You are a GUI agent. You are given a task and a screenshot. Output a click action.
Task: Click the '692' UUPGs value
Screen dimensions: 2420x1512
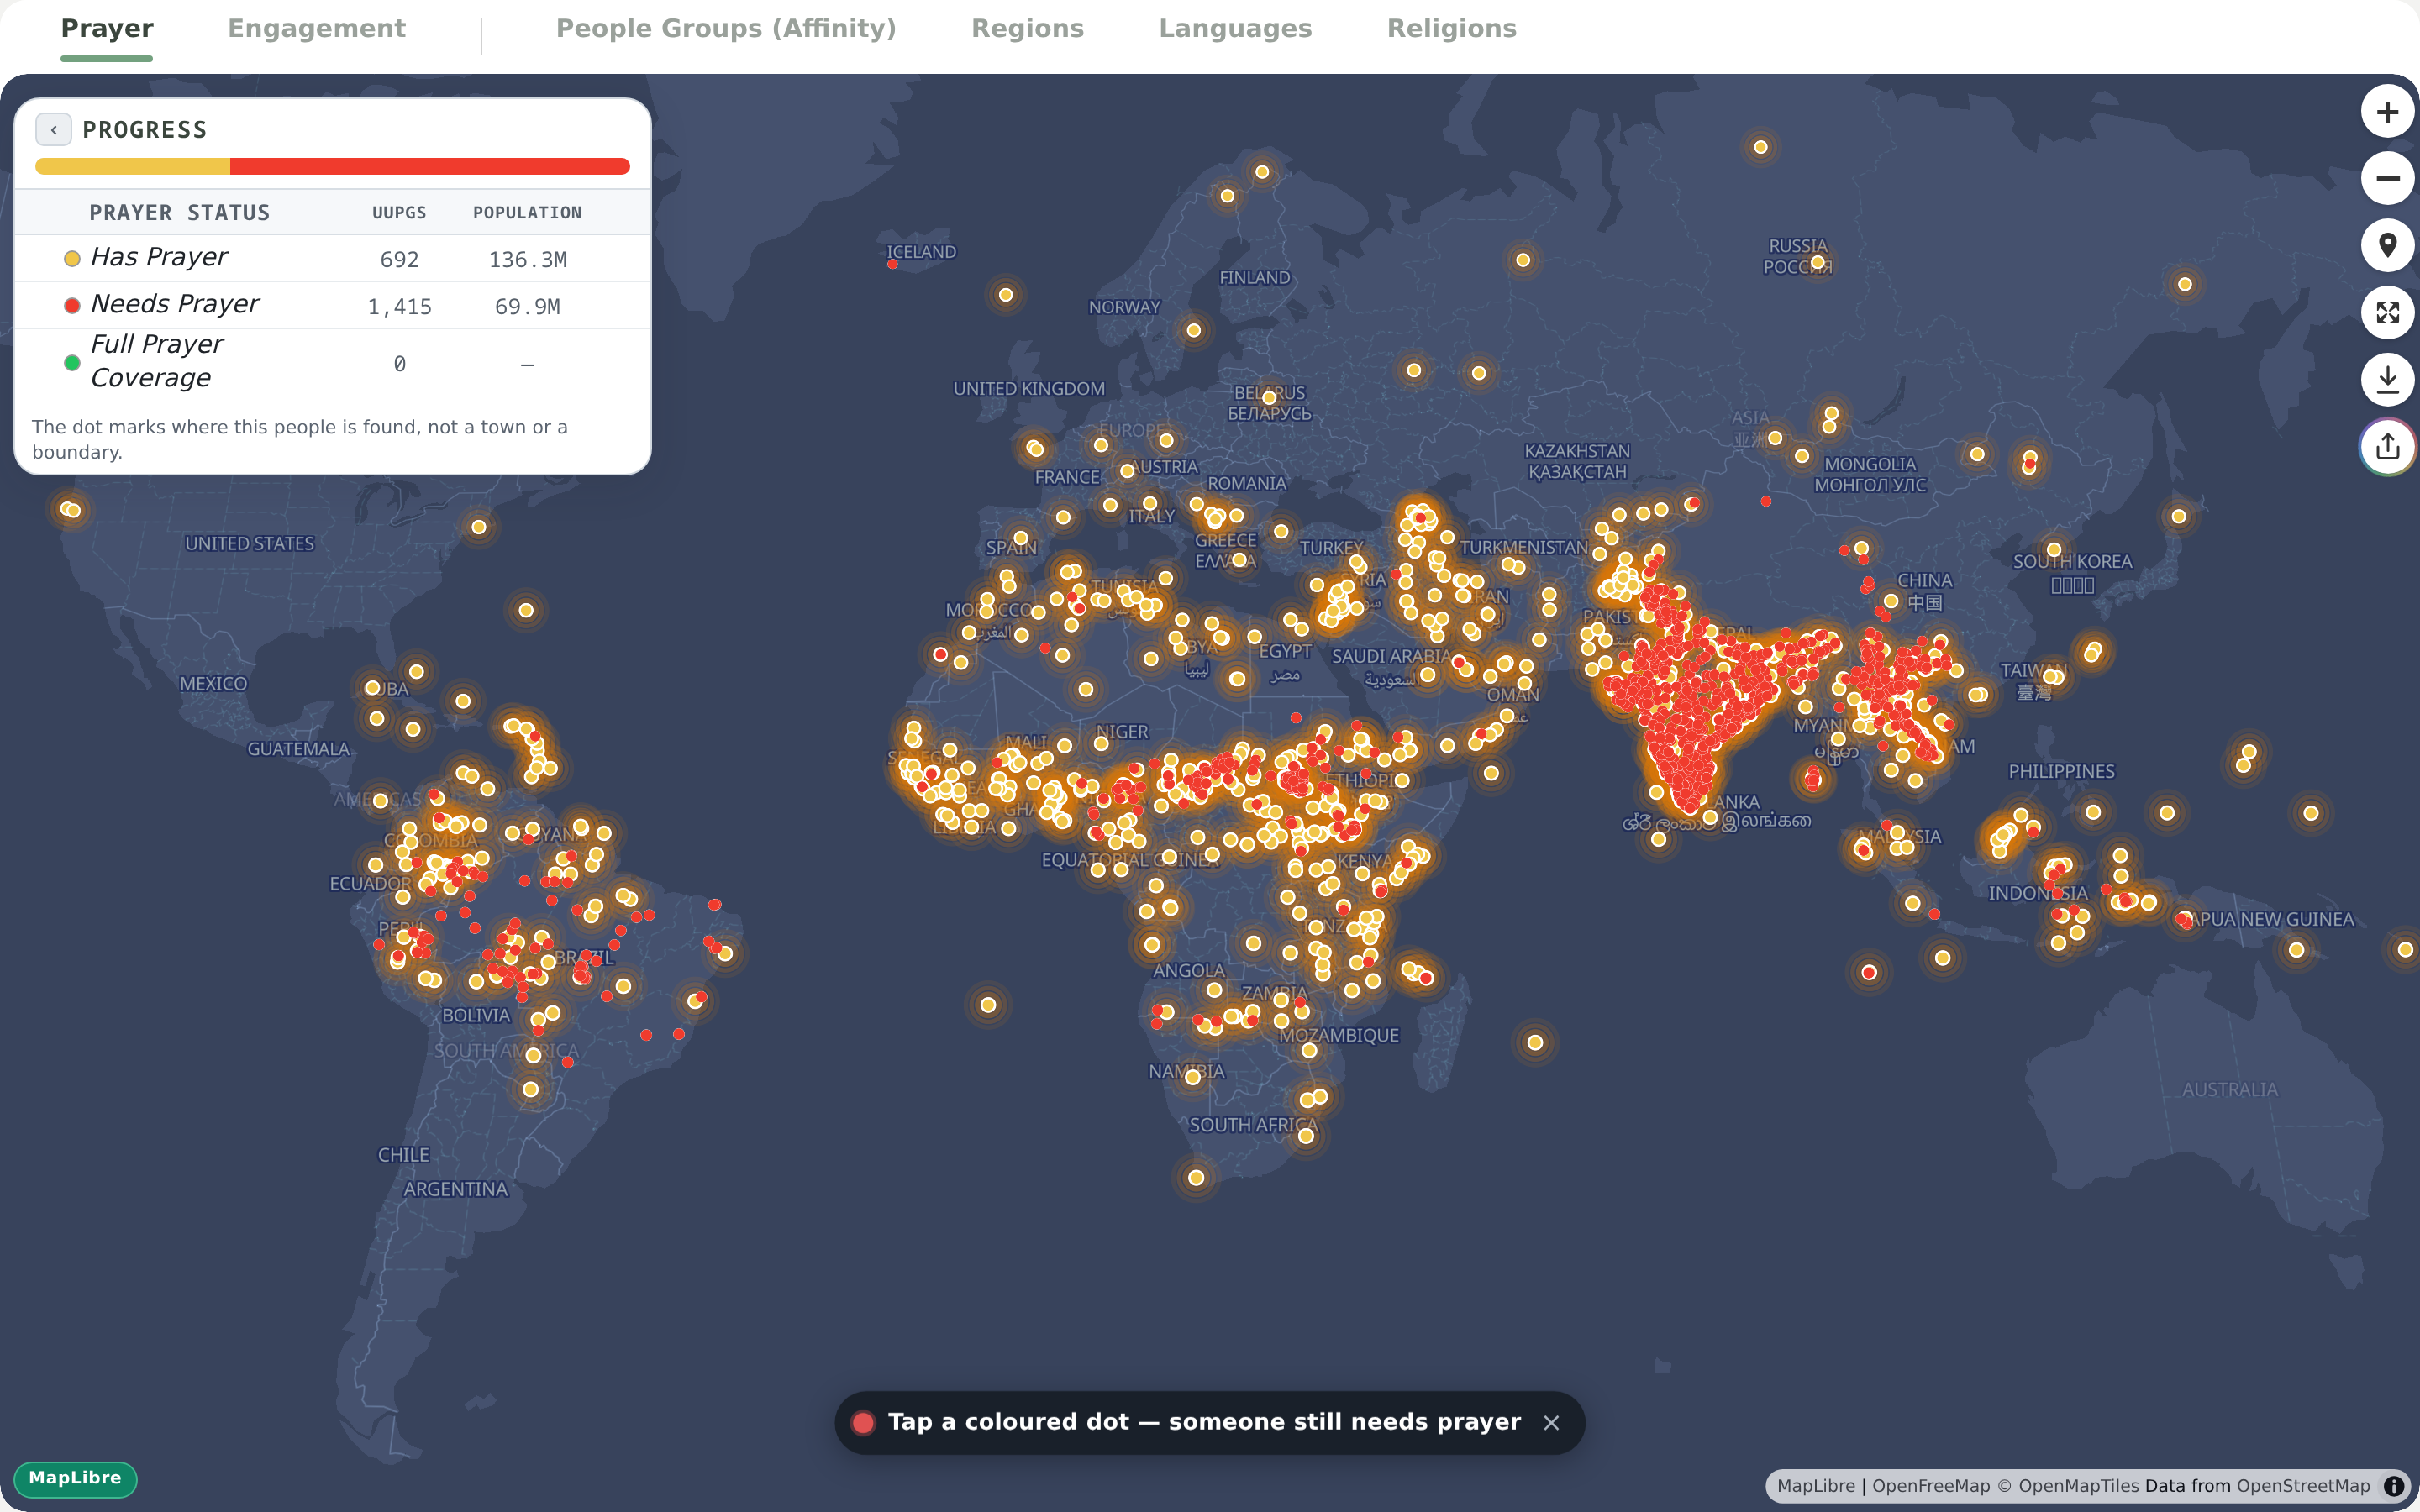399,260
